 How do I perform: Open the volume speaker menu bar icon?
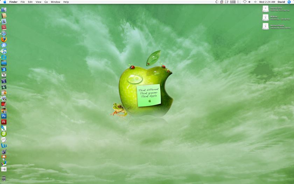click(x=250, y=2)
